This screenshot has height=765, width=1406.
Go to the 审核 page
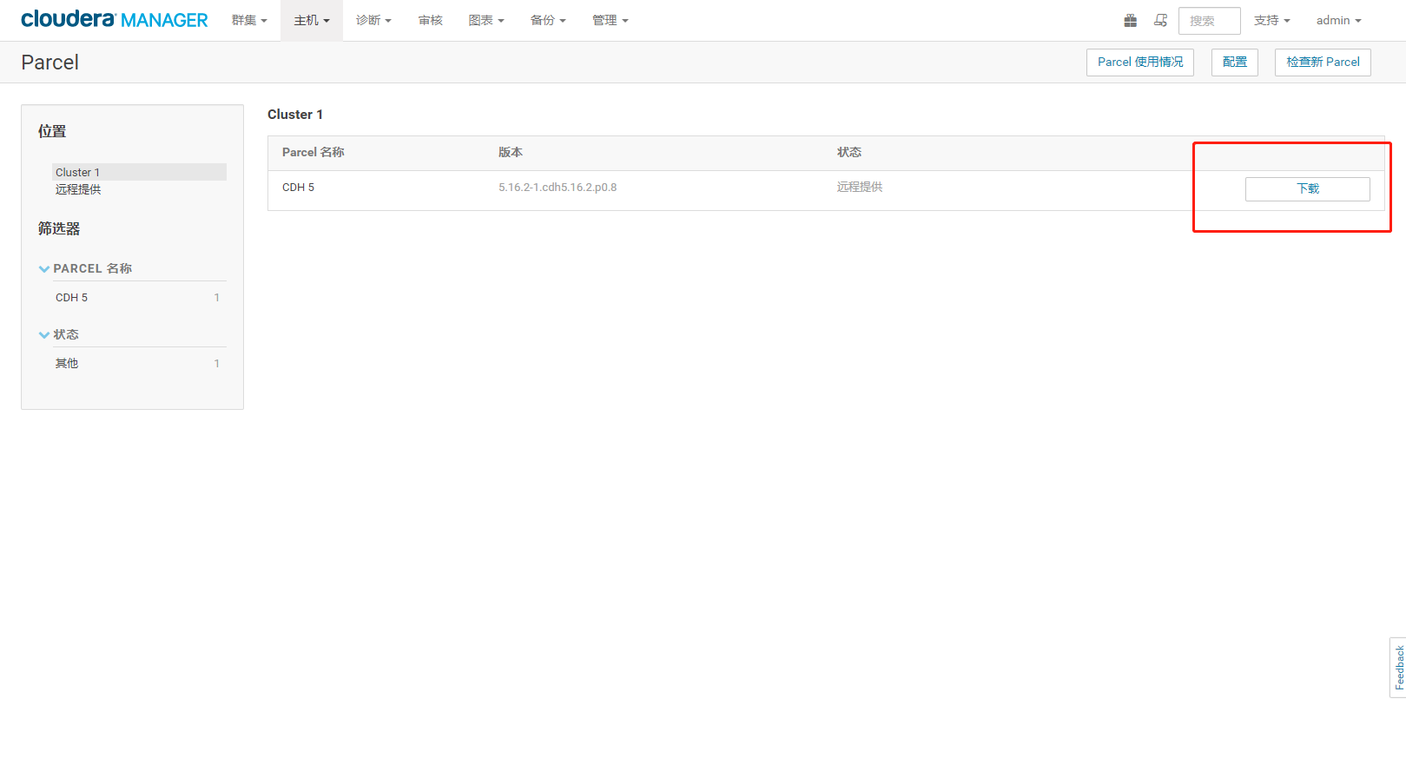click(430, 20)
